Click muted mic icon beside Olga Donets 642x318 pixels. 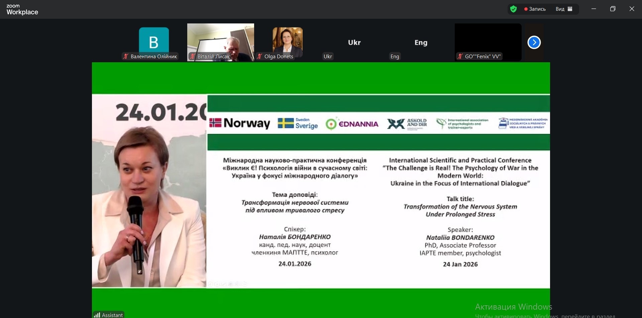point(259,56)
